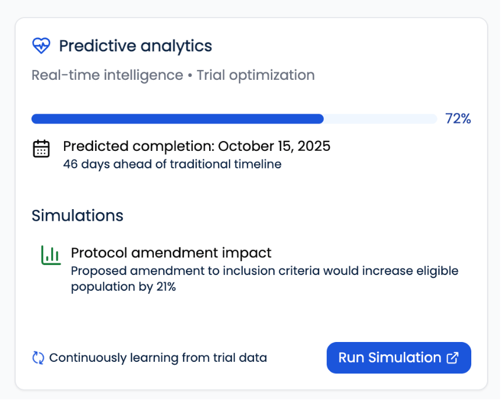Click the Trial optimization subtitle text

click(256, 75)
